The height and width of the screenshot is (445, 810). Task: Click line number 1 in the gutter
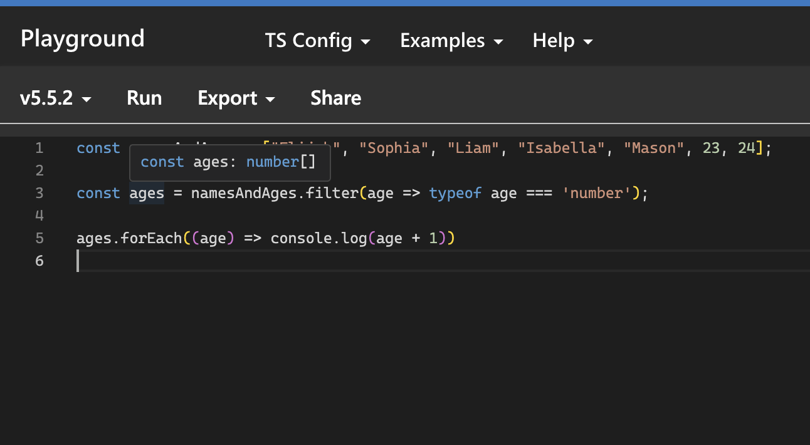coord(39,148)
